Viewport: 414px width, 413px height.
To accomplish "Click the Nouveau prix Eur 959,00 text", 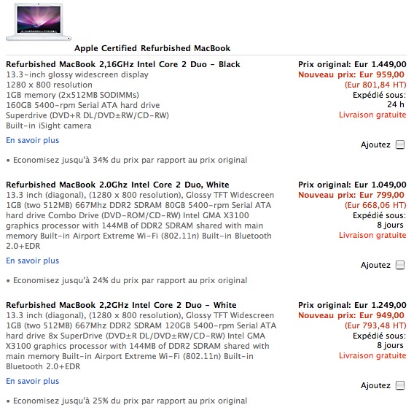I will pyautogui.click(x=351, y=74).
